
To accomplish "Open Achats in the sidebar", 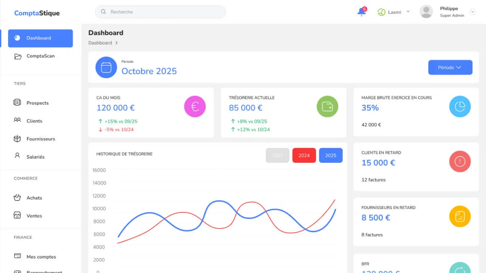I will coord(34,198).
